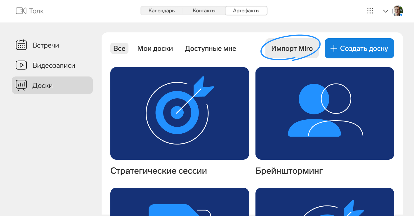Open the nine-dot apps grid menu
This screenshot has height=216, width=414.
pyautogui.click(x=370, y=11)
